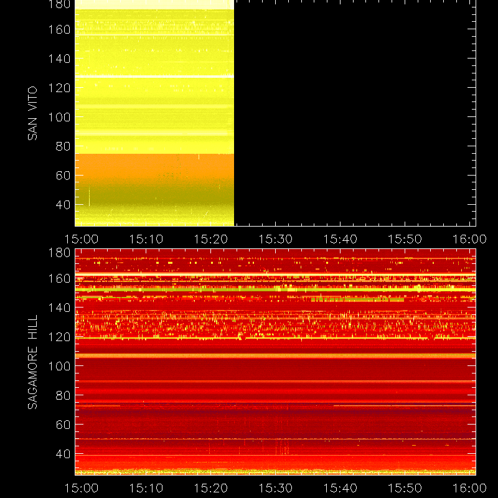Screen dimensions: 498x498
Task: Select 15:30 label under San Vito plot
Action: point(275,239)
